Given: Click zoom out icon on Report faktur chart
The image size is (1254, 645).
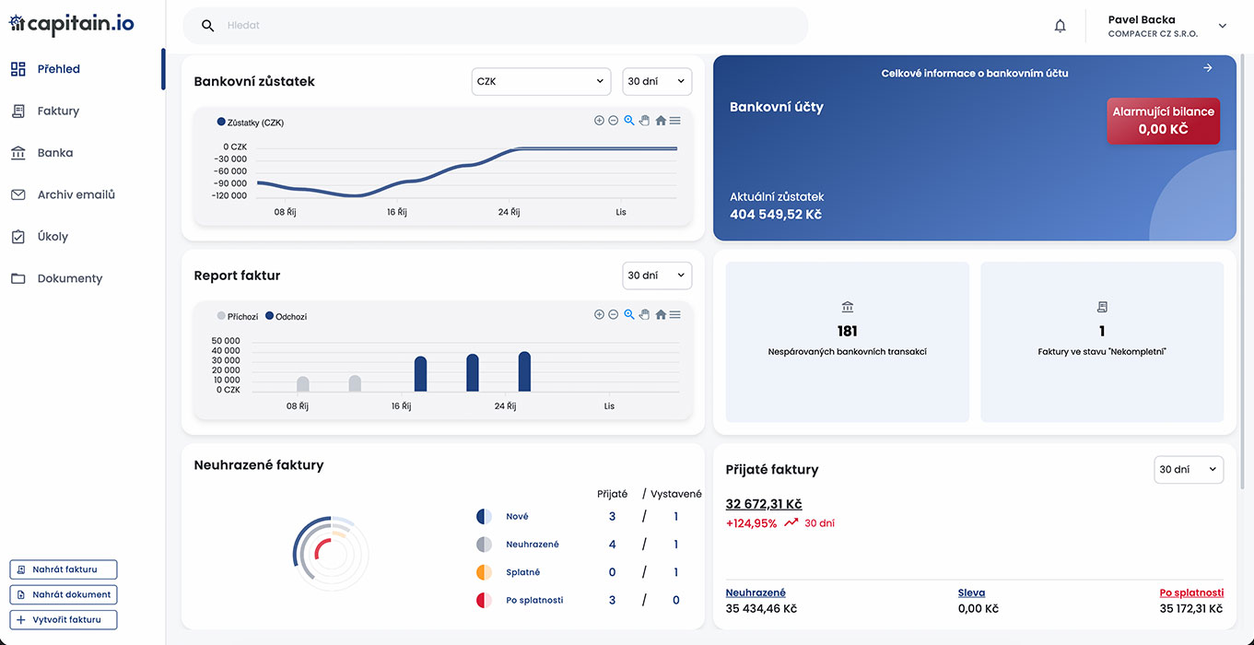Looking at the screenshot, I should pyautogui.click(x=613, y=314).
